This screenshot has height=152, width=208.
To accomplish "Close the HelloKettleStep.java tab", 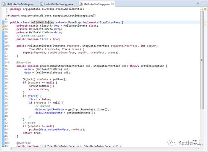I will point(112,4).
